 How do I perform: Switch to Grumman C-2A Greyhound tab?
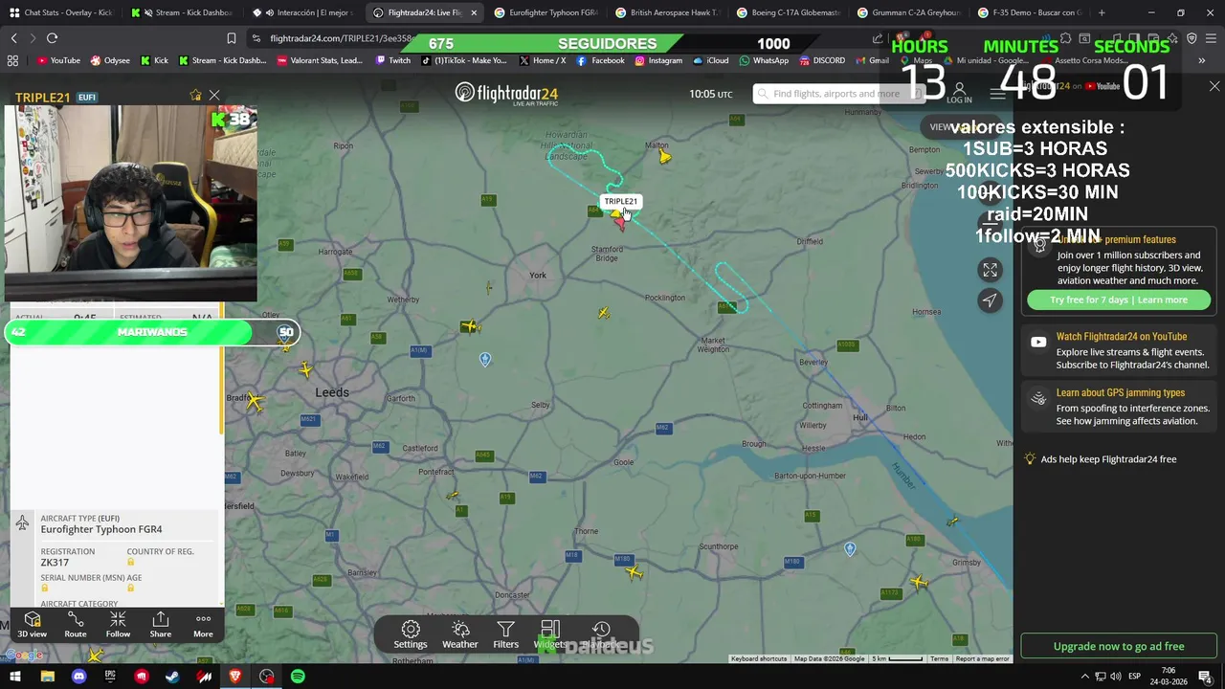tap(907, 12)
